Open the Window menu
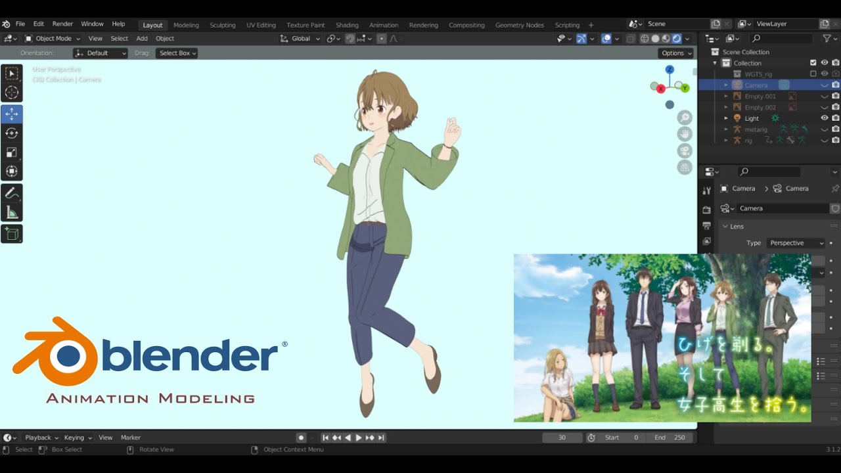This screenshot has height=473, width=841. click(92, 24)
